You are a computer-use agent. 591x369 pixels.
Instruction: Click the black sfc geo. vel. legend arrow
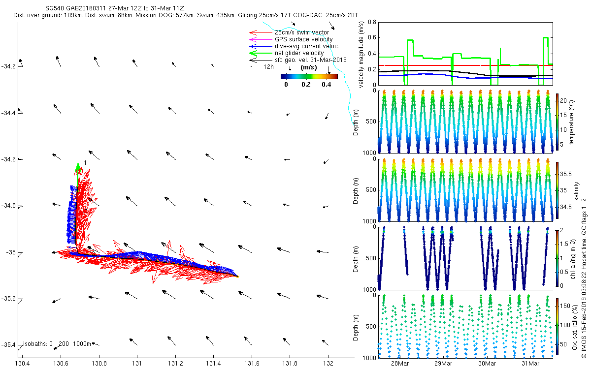coord(261,60)
